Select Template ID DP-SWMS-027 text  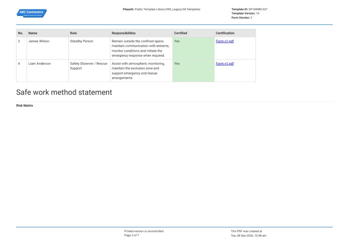click(x=249, y=9)
